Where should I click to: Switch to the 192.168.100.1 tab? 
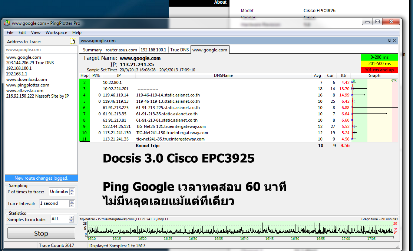point(153,50)
